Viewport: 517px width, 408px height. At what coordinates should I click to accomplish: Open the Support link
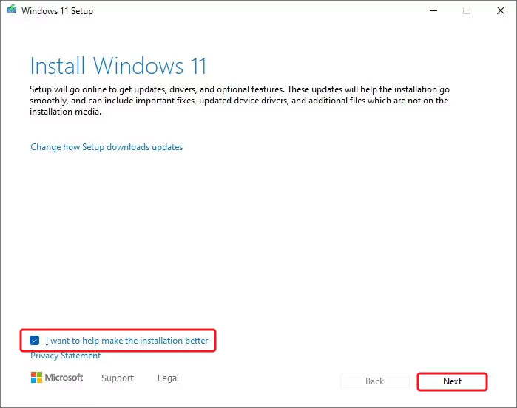[x=118, y=378]
